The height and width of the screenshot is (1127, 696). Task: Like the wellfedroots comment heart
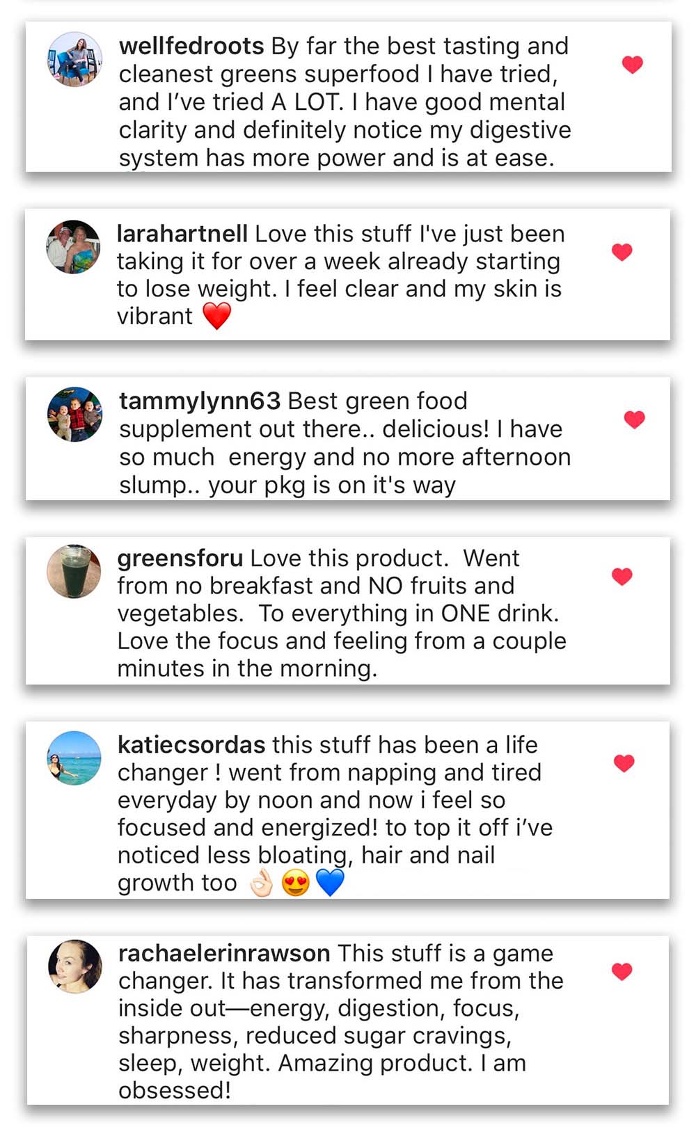[x=632, y=65]
